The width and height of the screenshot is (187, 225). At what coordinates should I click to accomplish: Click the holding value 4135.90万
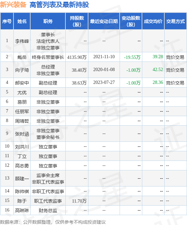point(77,57)
